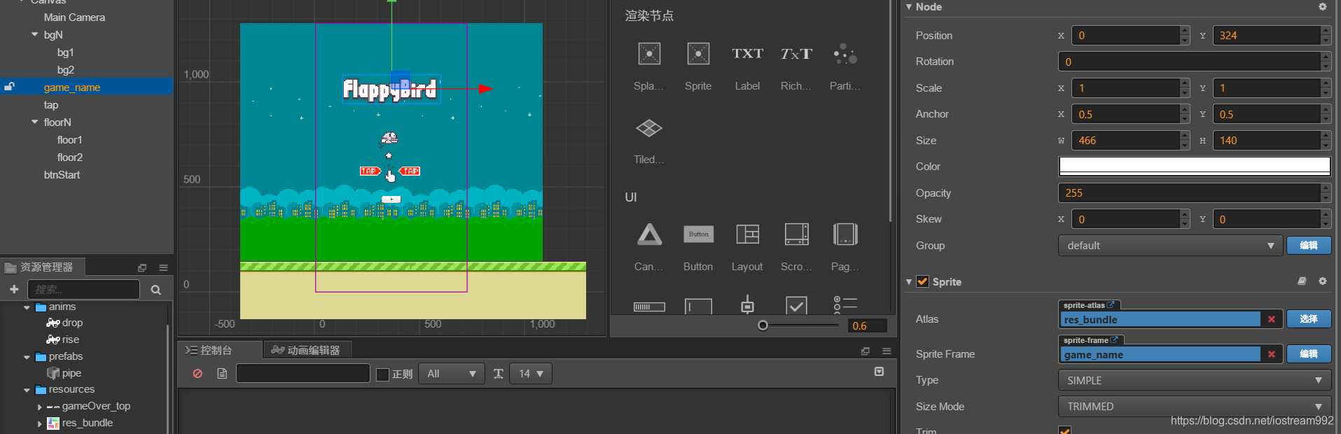Open the console log file icon
Screen dimensions: 1341x434
coord(222,374)
